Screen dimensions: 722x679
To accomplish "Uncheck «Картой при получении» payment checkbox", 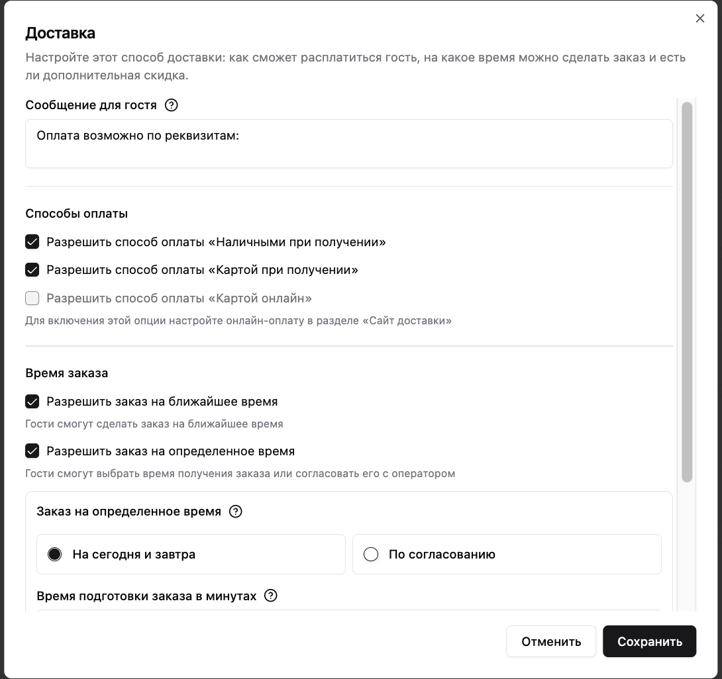I will point(32,270).
